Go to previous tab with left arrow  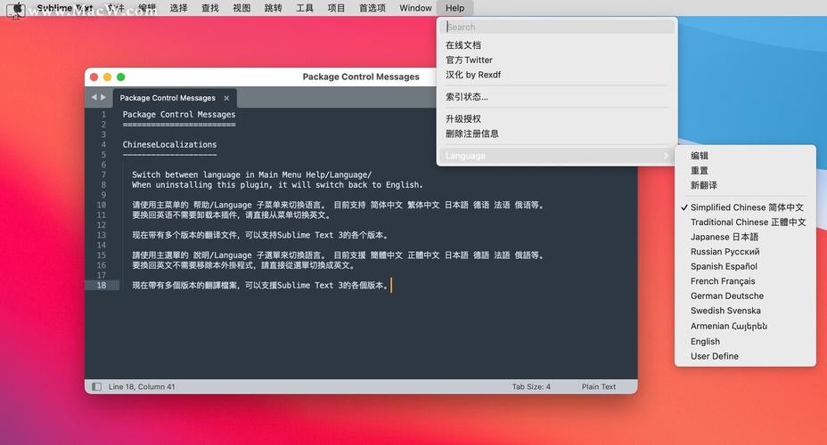94,97
